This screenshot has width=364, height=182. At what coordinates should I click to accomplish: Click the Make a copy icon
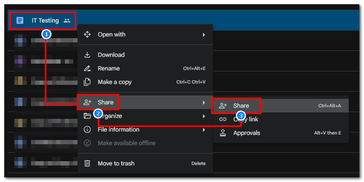pyautogui.click(x=87, y=82)
